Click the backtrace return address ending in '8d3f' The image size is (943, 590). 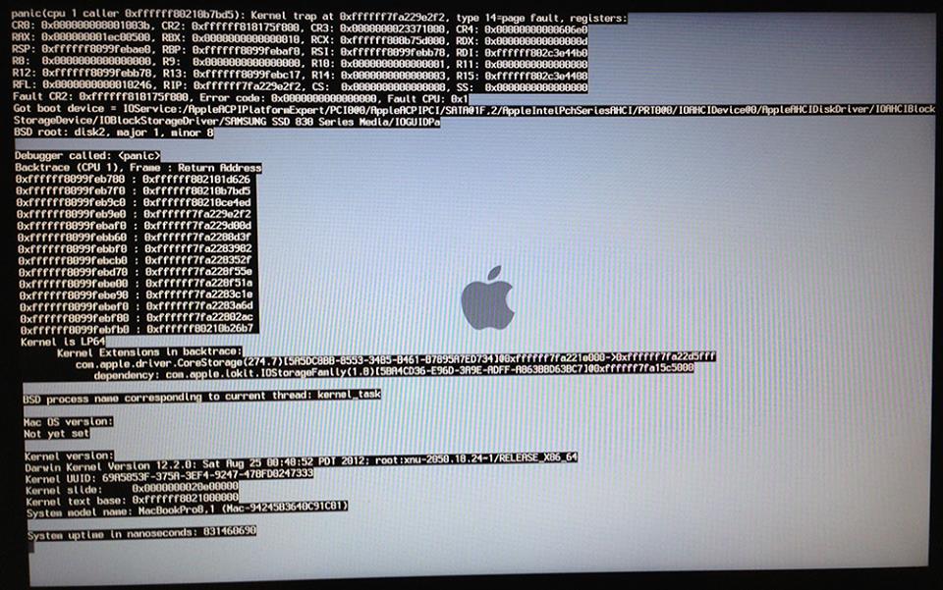197,238
